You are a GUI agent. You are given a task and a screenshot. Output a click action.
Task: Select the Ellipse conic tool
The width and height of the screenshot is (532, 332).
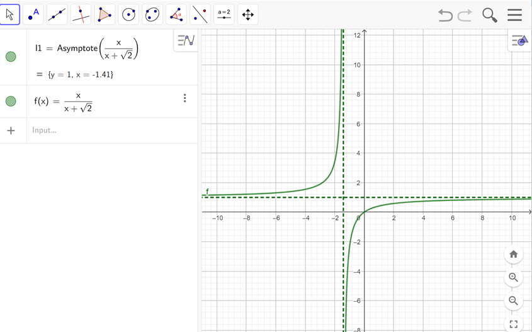[152, 14]
